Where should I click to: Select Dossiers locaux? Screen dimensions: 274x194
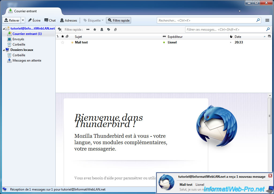pyautogui.click(x=22, y=50)
